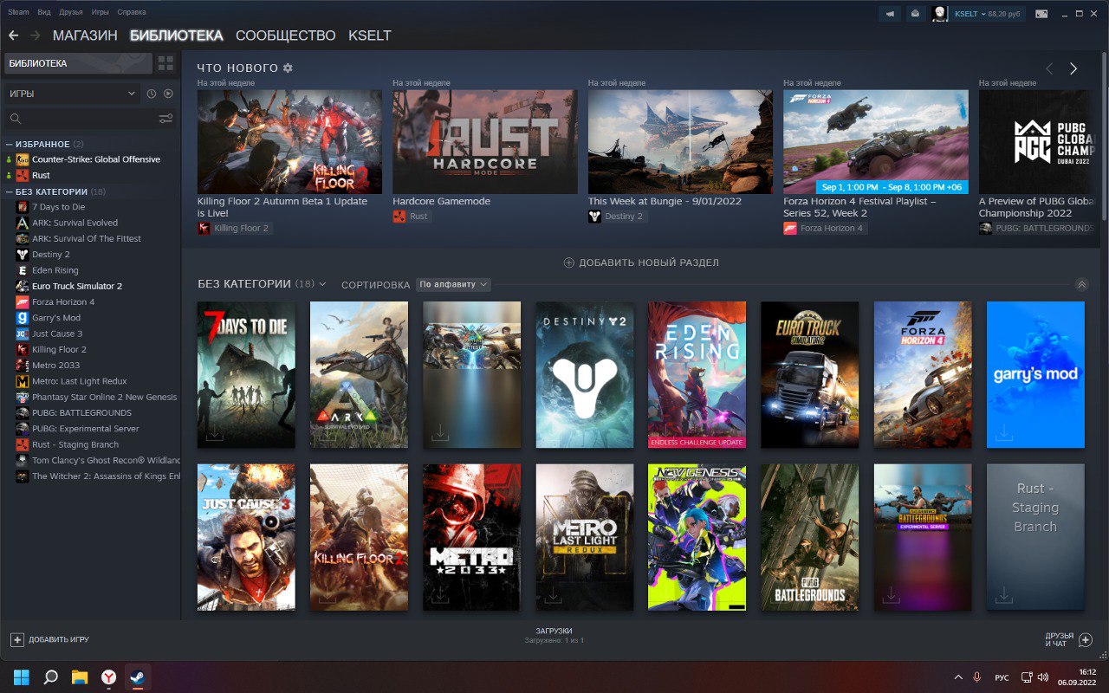This screenshot has width=1109, height=693.
Task: Open the announcements megaphone icon
Action: (x=890, y=14)
